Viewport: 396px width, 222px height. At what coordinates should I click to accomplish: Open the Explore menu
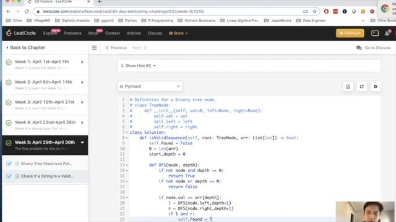50,33
